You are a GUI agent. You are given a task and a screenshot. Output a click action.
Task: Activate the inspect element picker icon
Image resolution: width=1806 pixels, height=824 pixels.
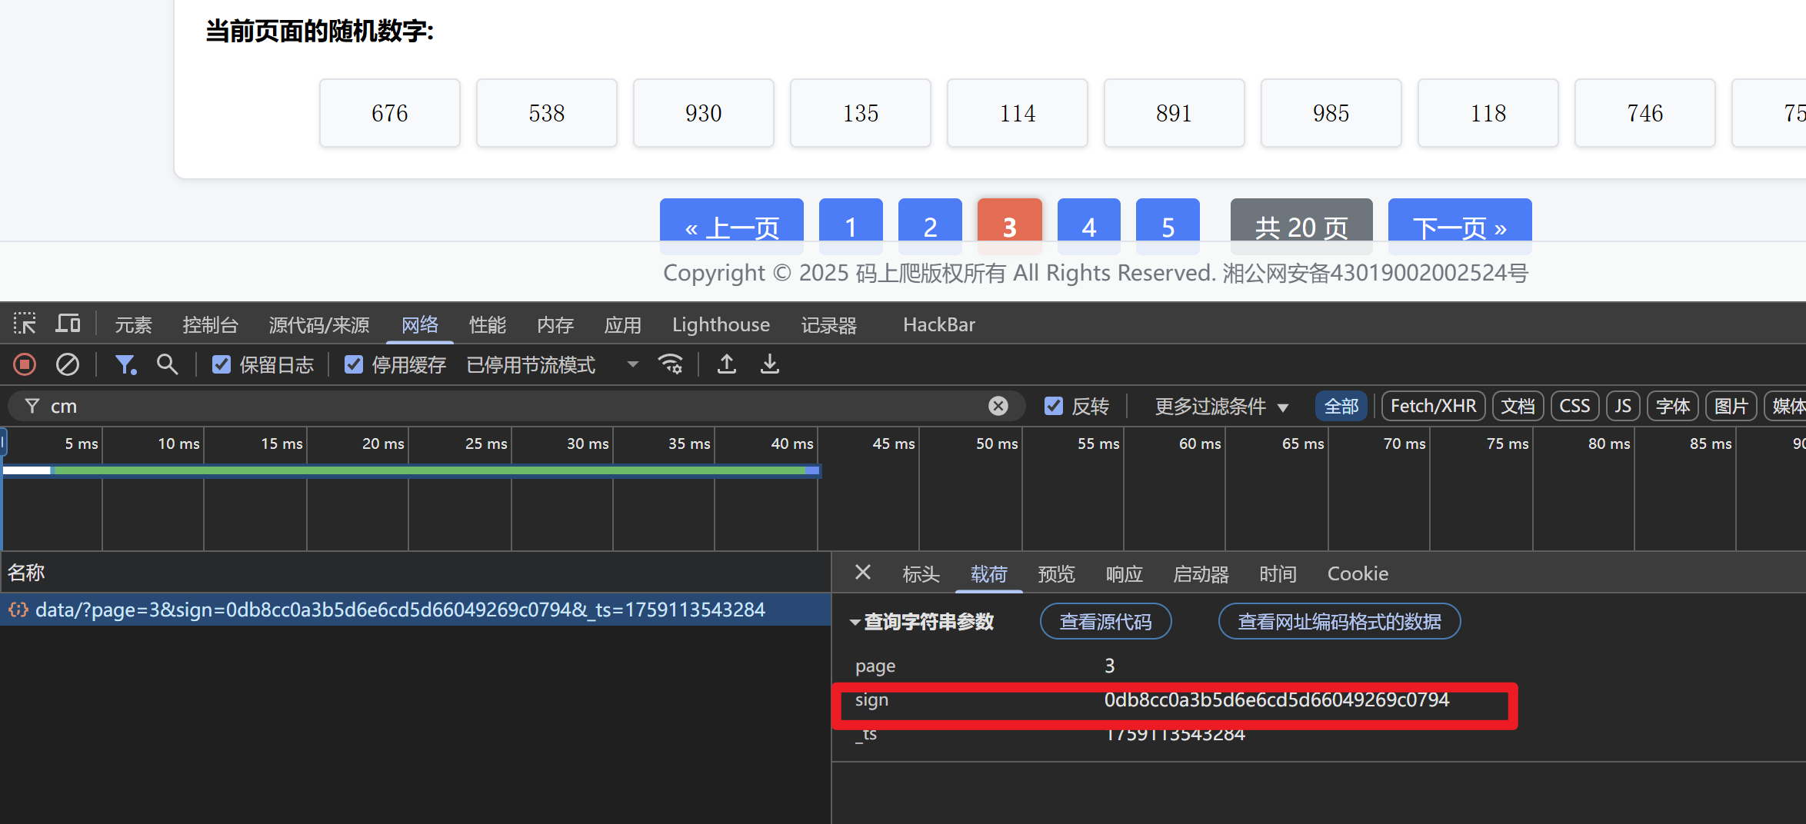[25, 324]
